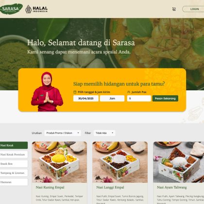Image resolution: width=204 pixels, height=204 pixels.
Task: Open the shopping cart icon
Action: [174, 9]
